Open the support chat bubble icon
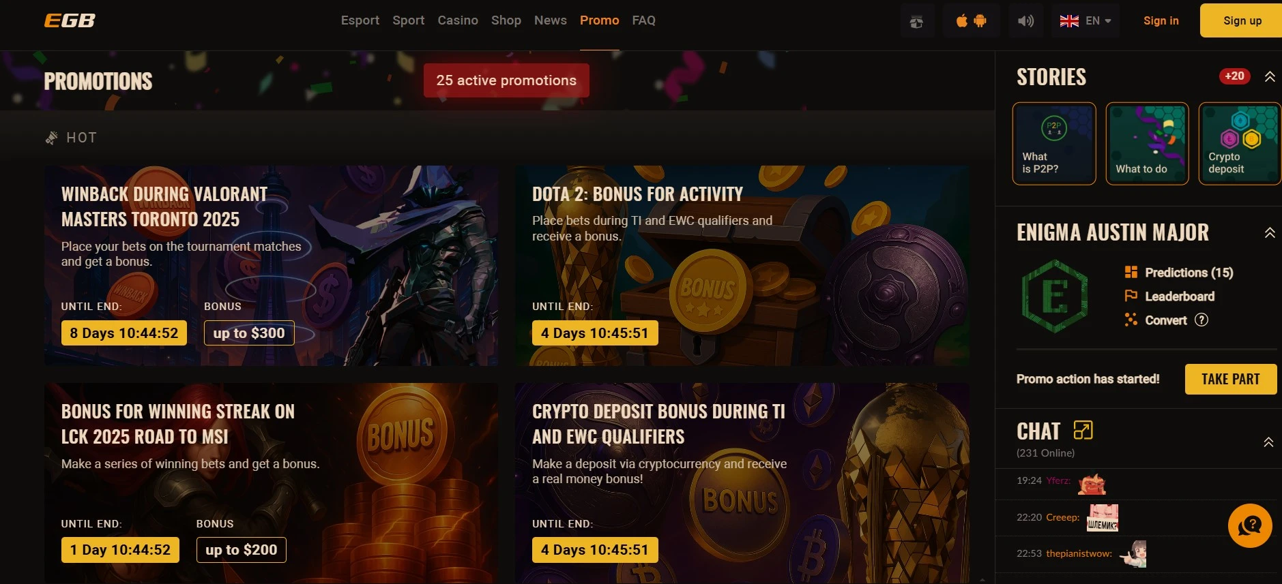Screen dimensions: 1282x584 click(x=1250, y=525)
